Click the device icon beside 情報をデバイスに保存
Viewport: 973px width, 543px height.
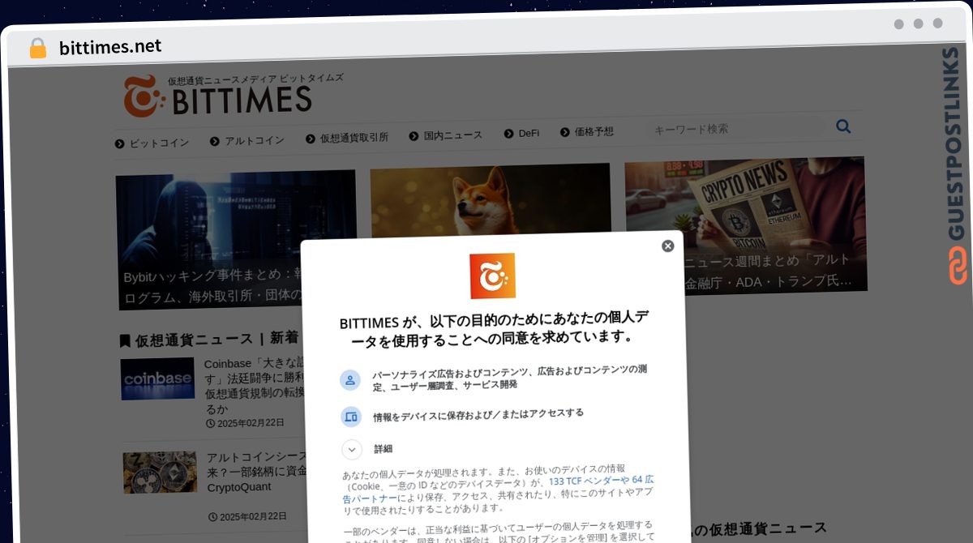351,417
